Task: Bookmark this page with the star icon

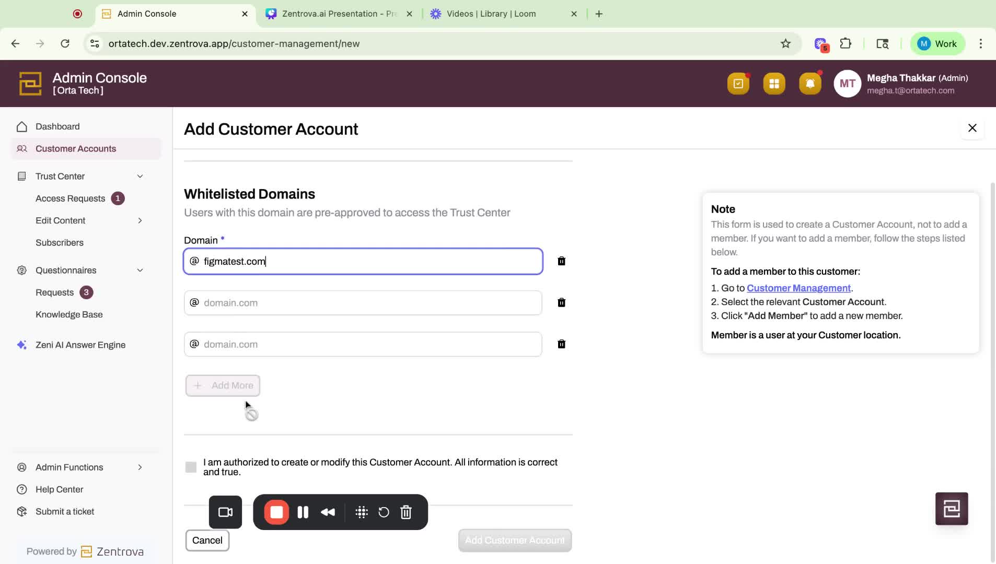Action: click(785, 44)
